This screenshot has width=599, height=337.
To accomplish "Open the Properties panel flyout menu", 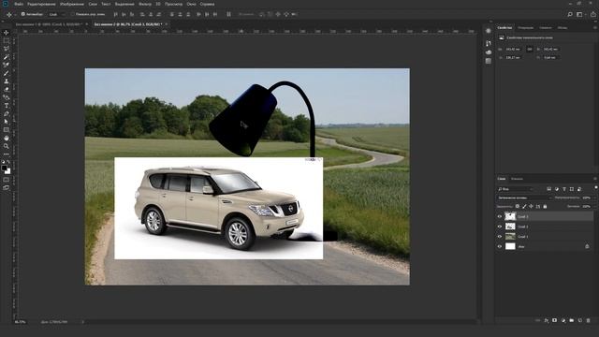I will coord(595,27).
